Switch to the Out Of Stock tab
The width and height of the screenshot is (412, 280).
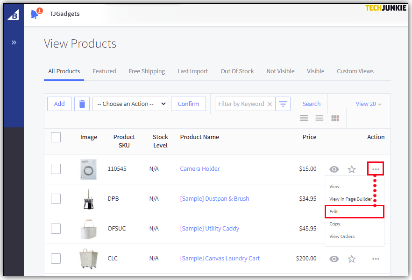[237, 71]
